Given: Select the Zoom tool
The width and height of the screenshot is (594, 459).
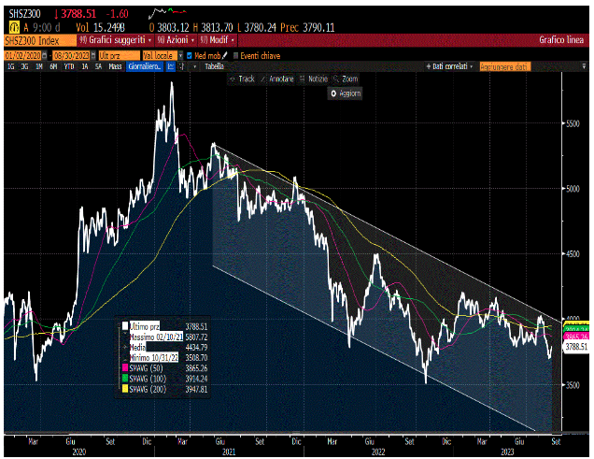Looking at the screenshot, I should (346, 79).
